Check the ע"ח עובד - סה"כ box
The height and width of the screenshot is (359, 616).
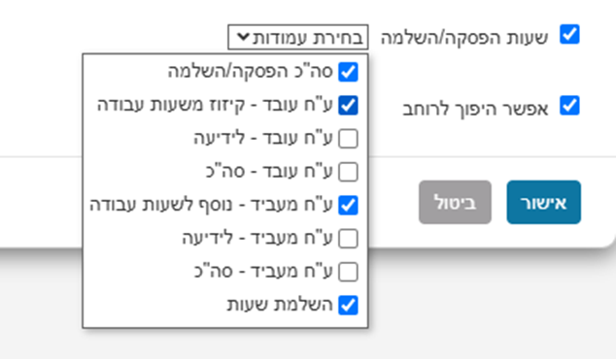coord(348,172)
